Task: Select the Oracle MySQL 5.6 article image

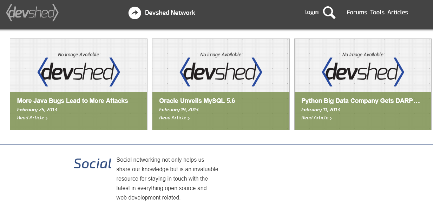Action: pos(221,65)
